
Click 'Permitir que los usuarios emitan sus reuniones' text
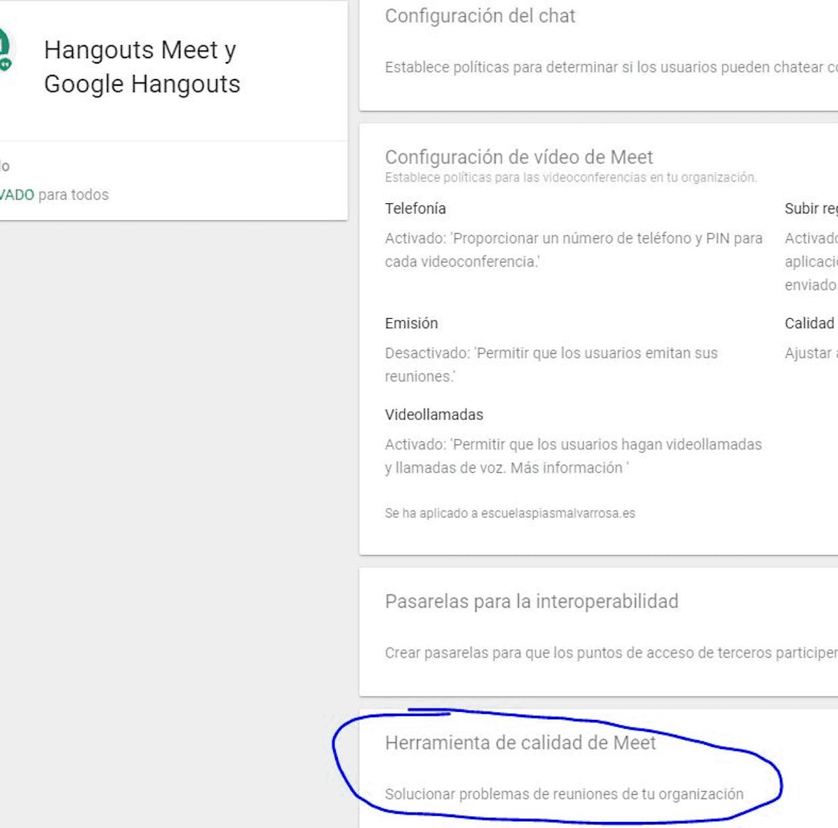pos(551,365)
